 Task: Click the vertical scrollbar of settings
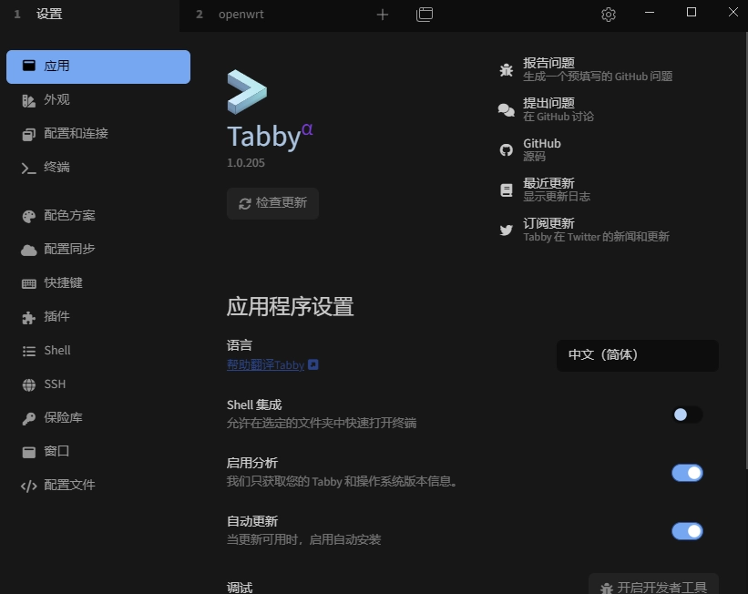[x=745, y=251]
